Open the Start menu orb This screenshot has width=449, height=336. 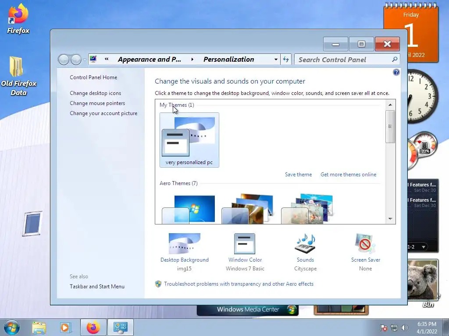pyautogui.click(x=12, y=327)
